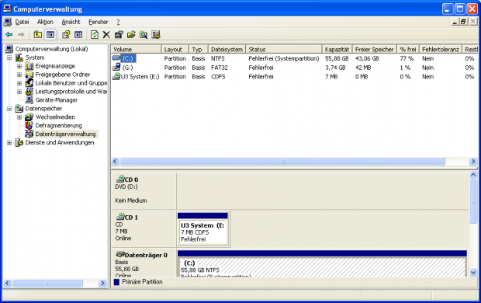The image size is (481, 303).
Task: Select the (G:) volume in list
Action: 127,68
